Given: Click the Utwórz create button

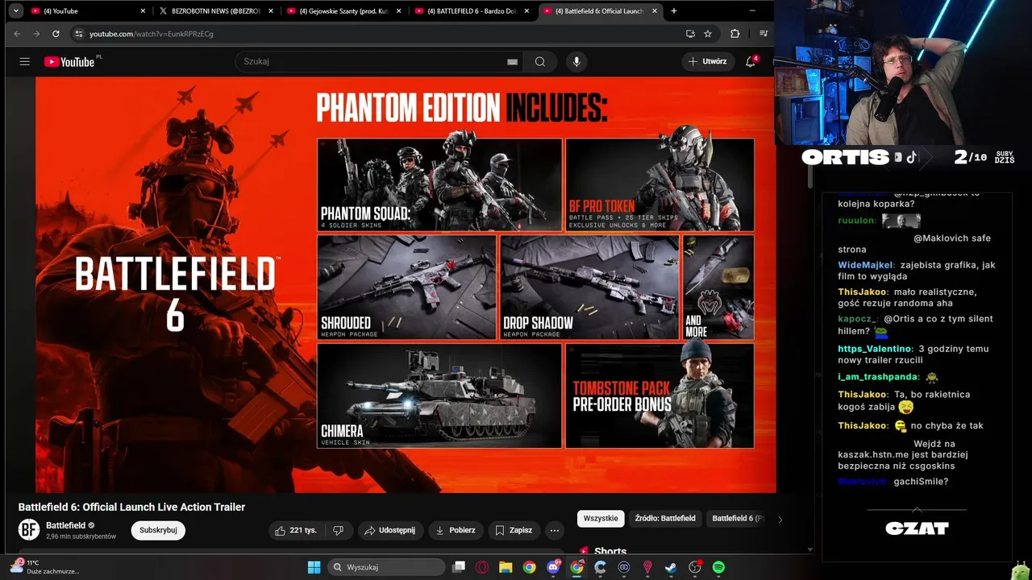Looking at the screenshot, I should click(708, 61).
